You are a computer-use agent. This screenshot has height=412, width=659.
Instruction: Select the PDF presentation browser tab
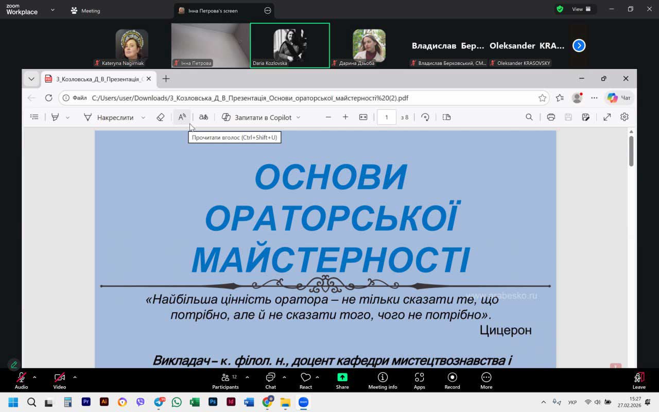pyautogui.click(x=98, y=79)
